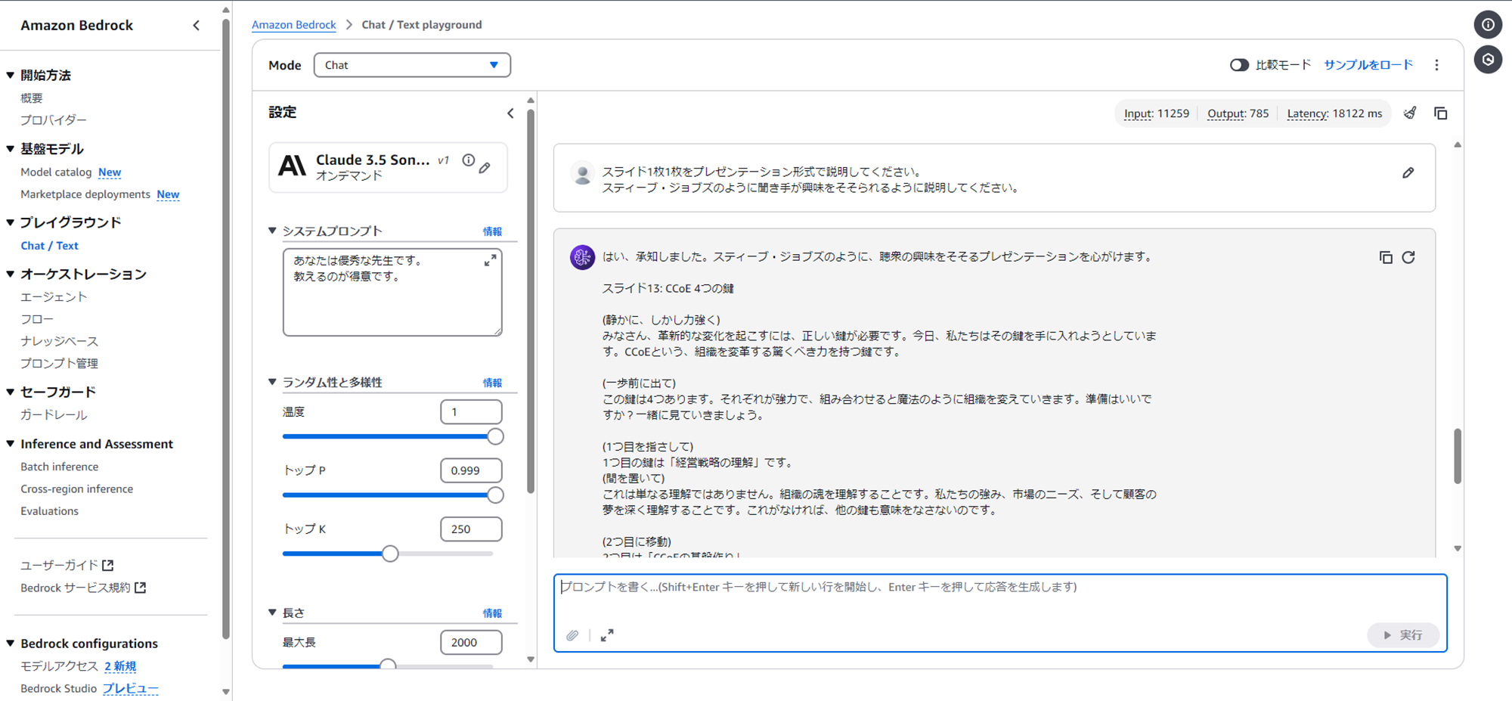Click the サンプルをロード link
1512x701 pixels.
pos(1368,65)
